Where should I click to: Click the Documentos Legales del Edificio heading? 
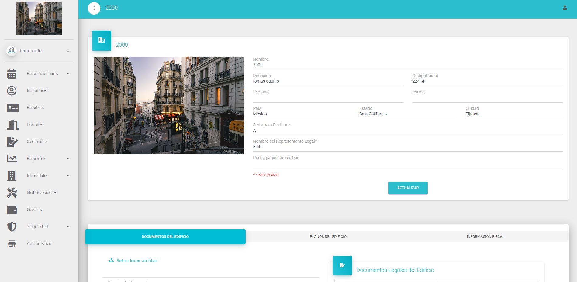tap(395, 270)
